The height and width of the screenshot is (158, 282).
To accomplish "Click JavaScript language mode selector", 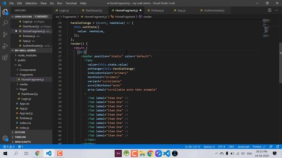I will (x=243, y=147).
